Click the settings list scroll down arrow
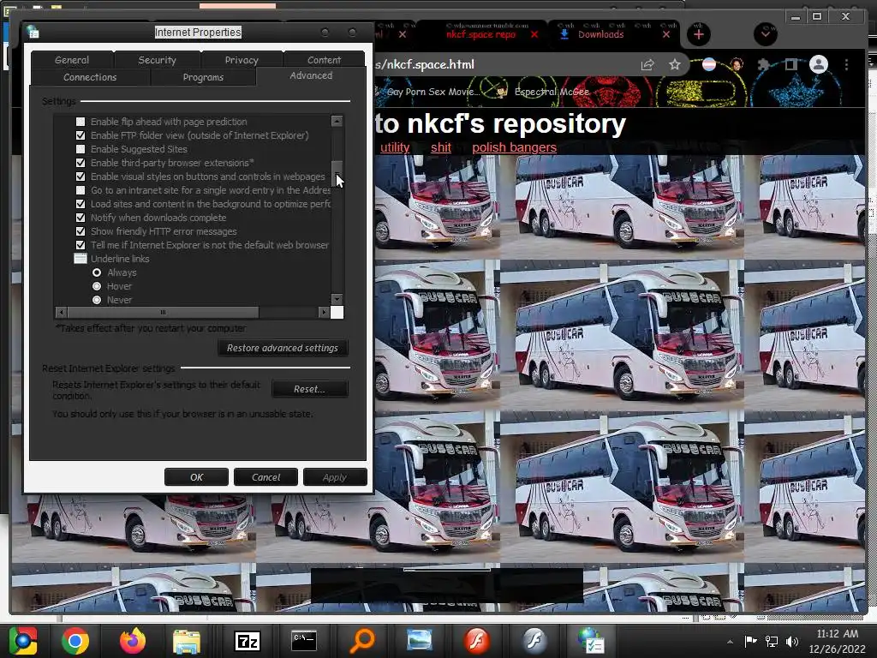877x658 pixels. tap(337, 299)
